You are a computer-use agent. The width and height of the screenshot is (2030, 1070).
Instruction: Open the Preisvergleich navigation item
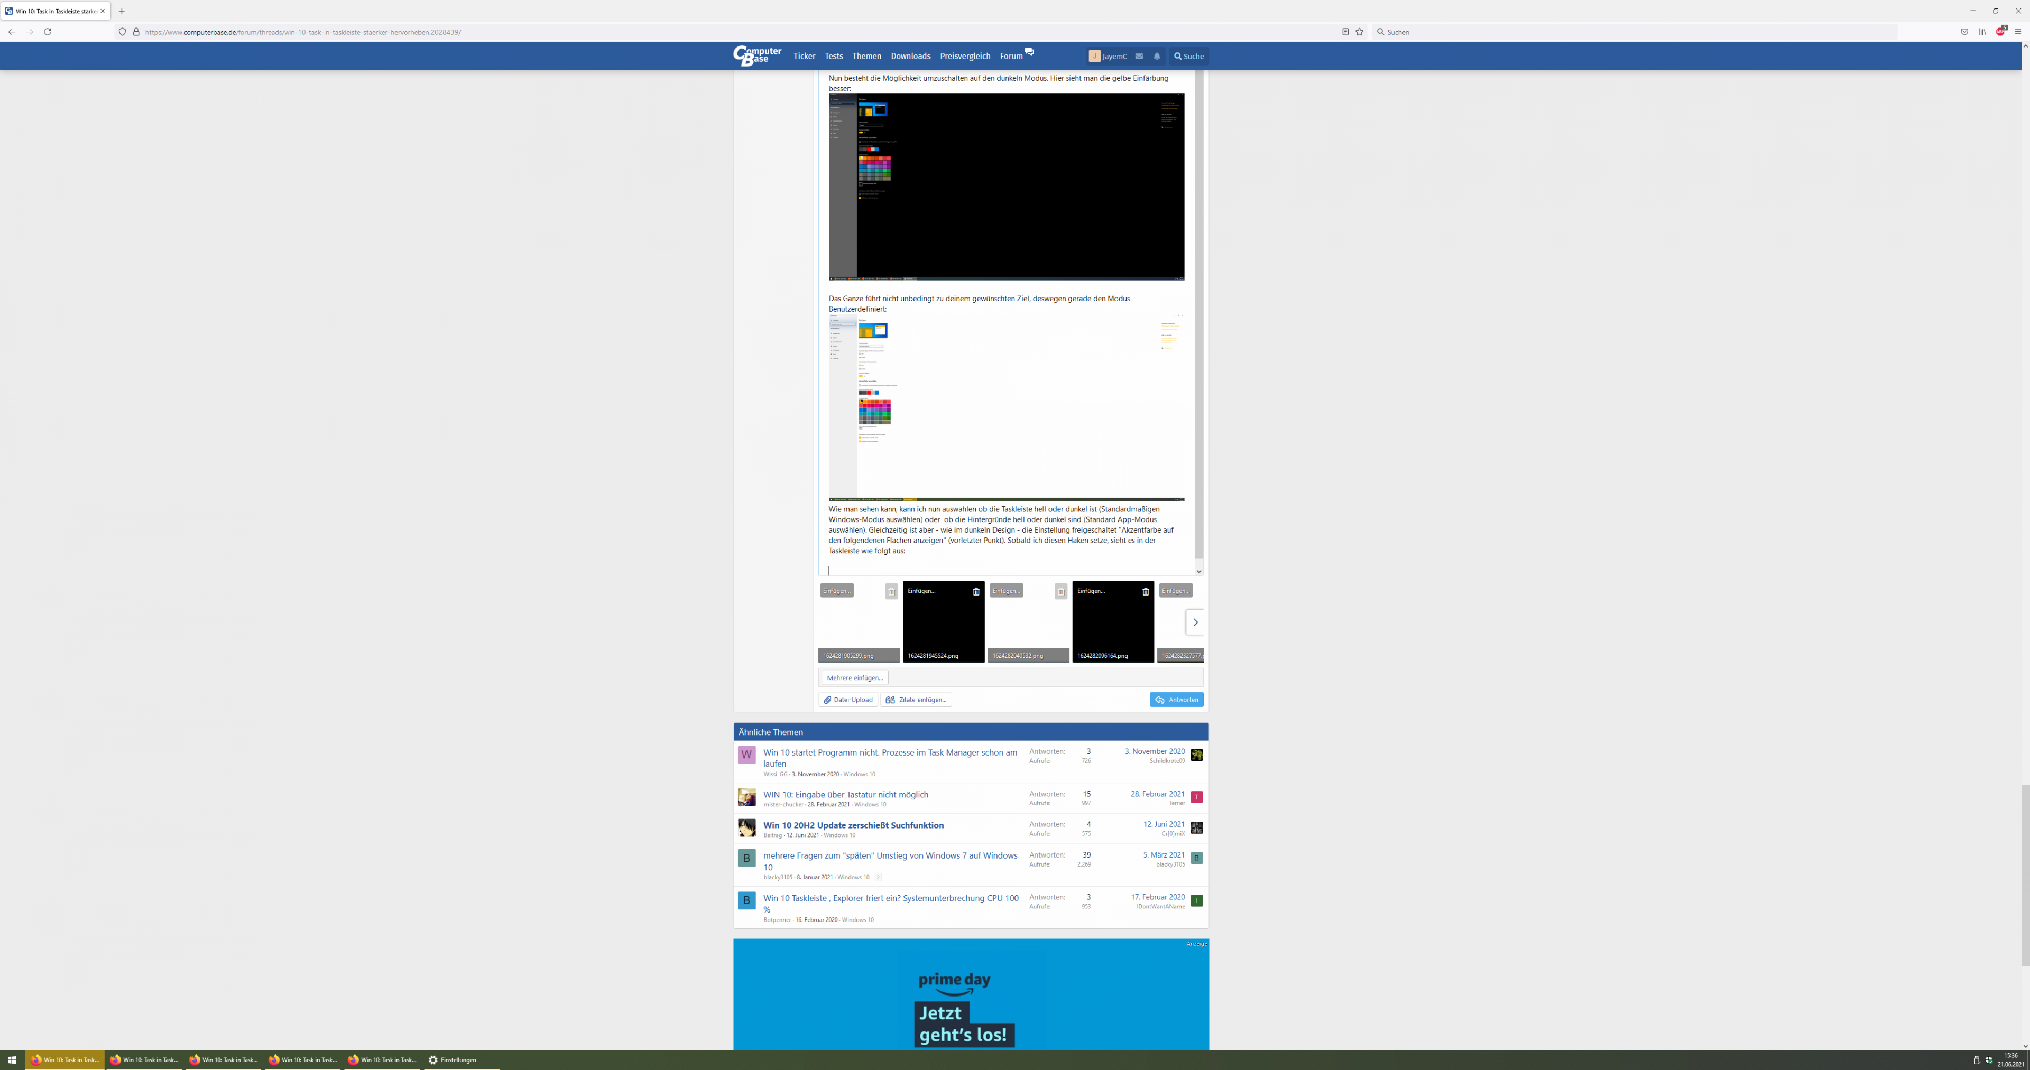coord(965,56)
